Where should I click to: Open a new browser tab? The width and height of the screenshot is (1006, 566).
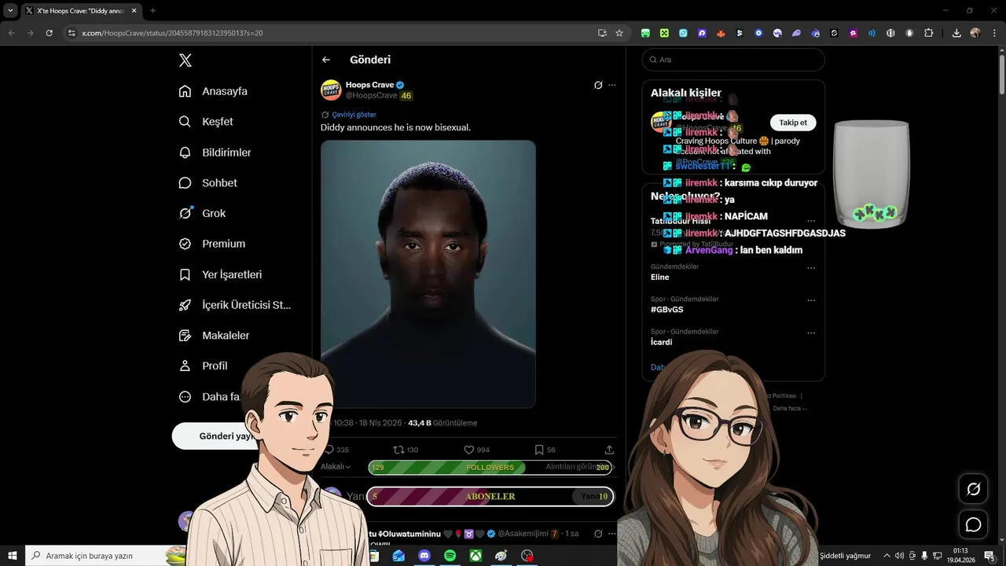tap(152, 11)
